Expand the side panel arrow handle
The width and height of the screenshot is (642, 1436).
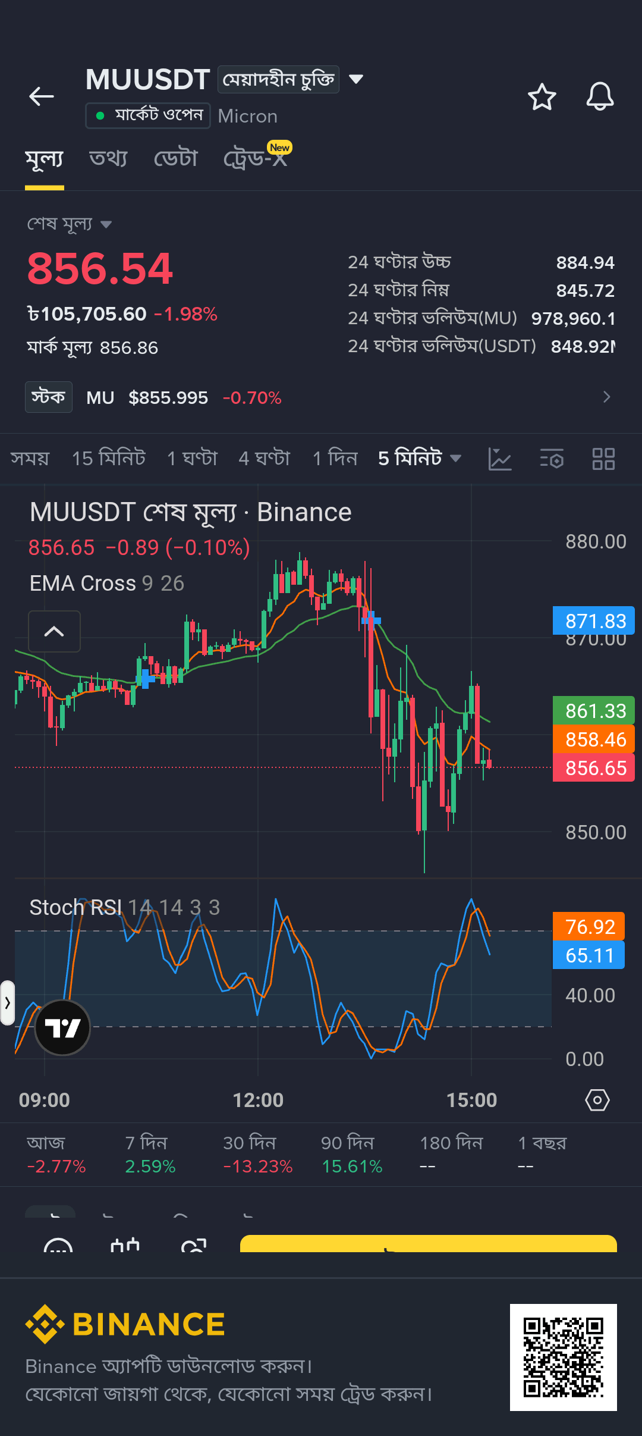pyautogui.click(x=7, y=1003)
